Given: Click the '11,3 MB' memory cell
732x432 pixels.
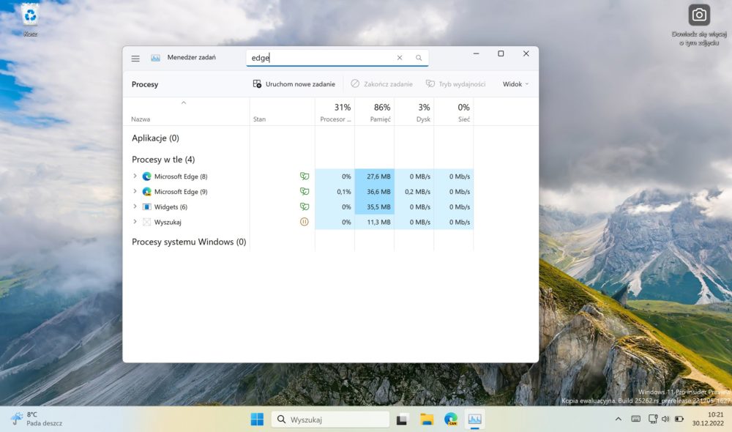Looking at the screenshot, I should [375, 223].
